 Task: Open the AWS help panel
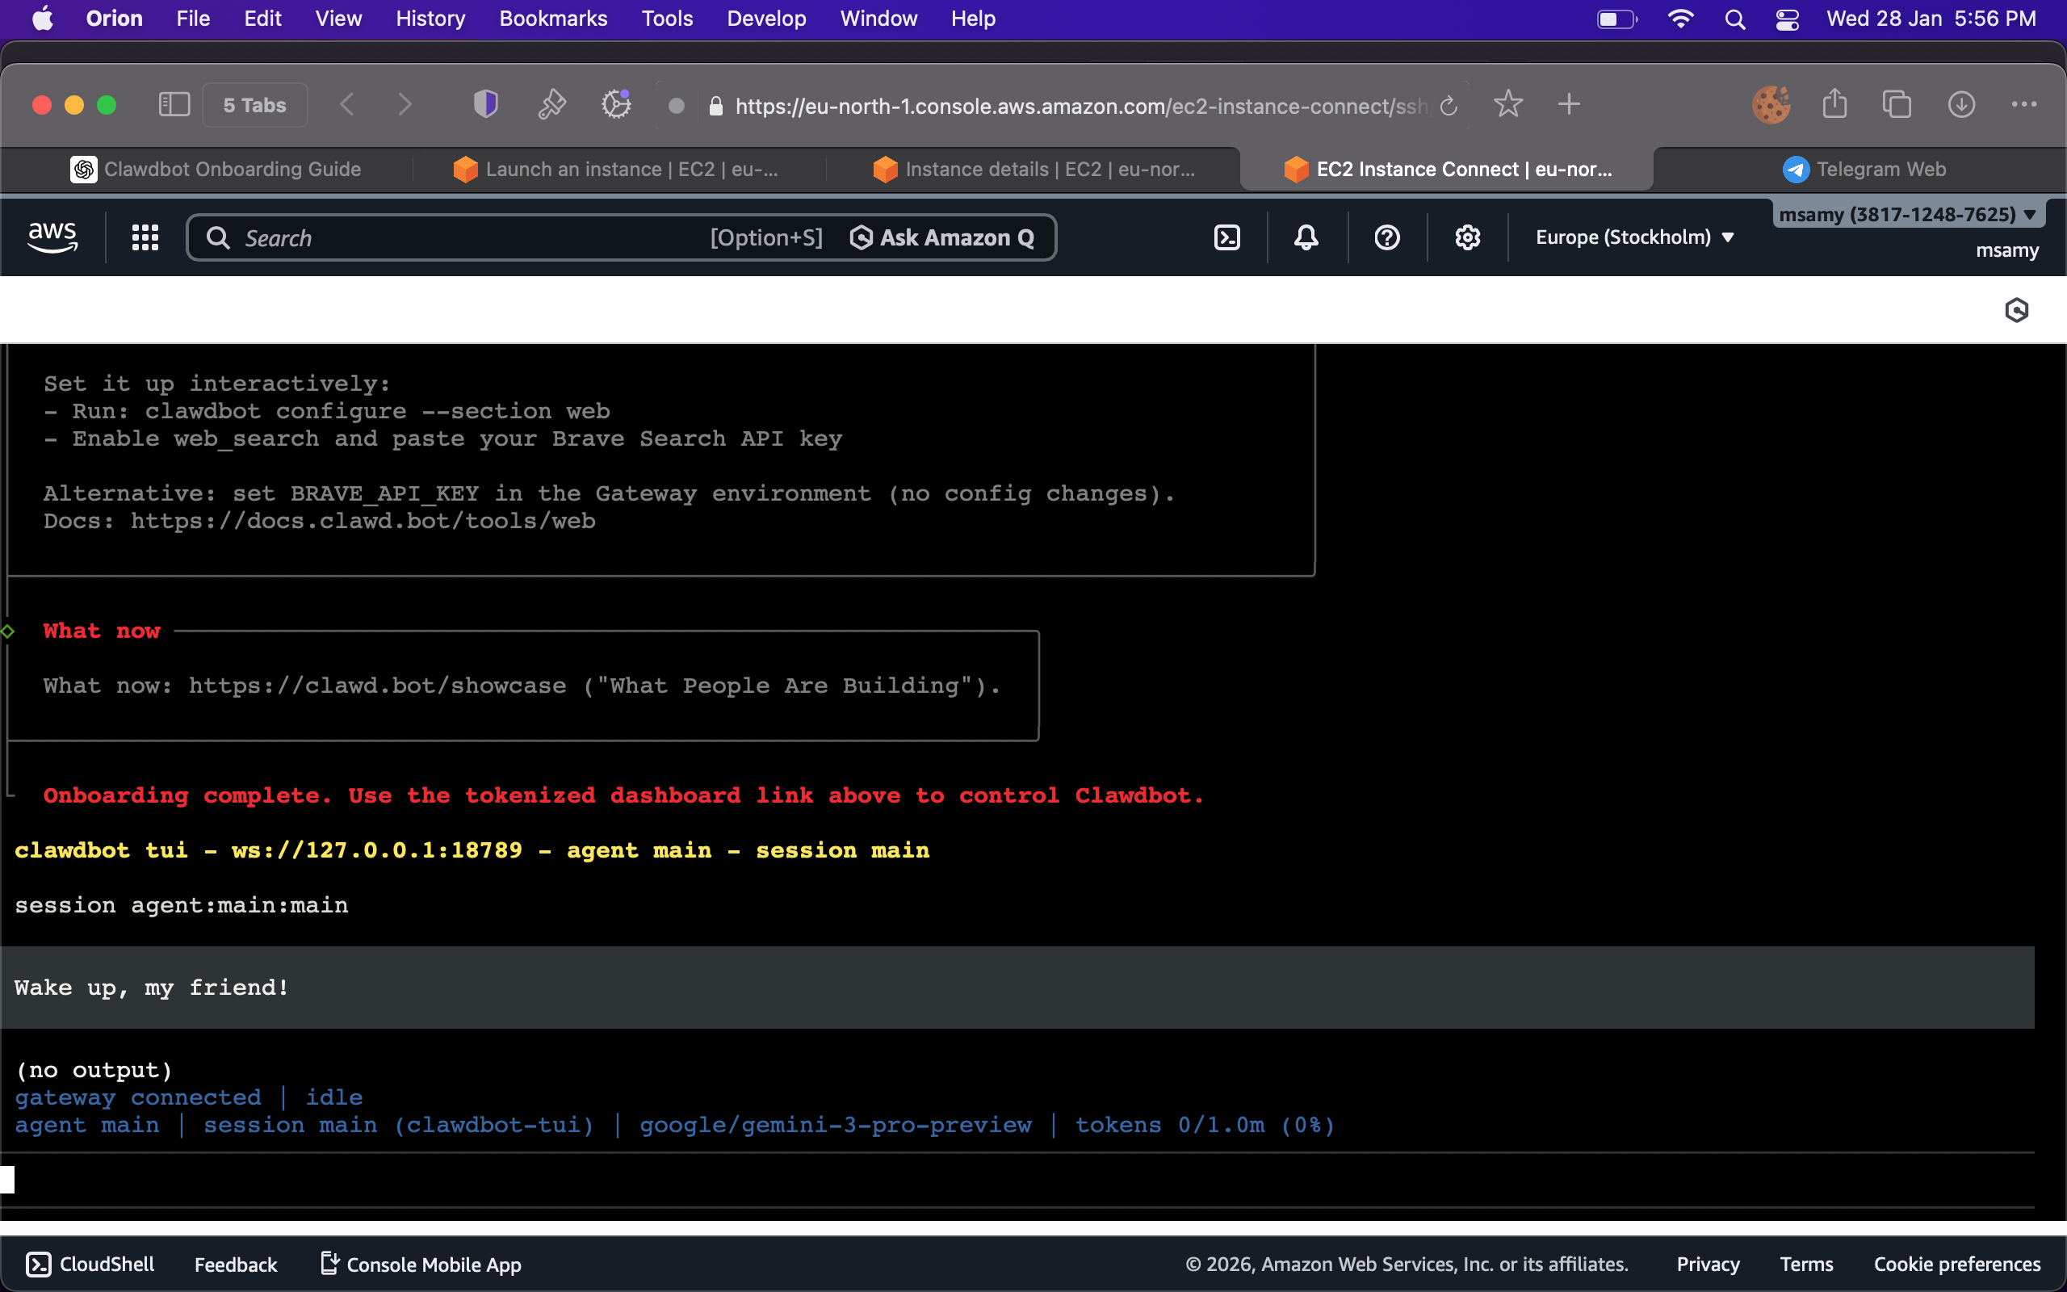(x=1386, y=237)
